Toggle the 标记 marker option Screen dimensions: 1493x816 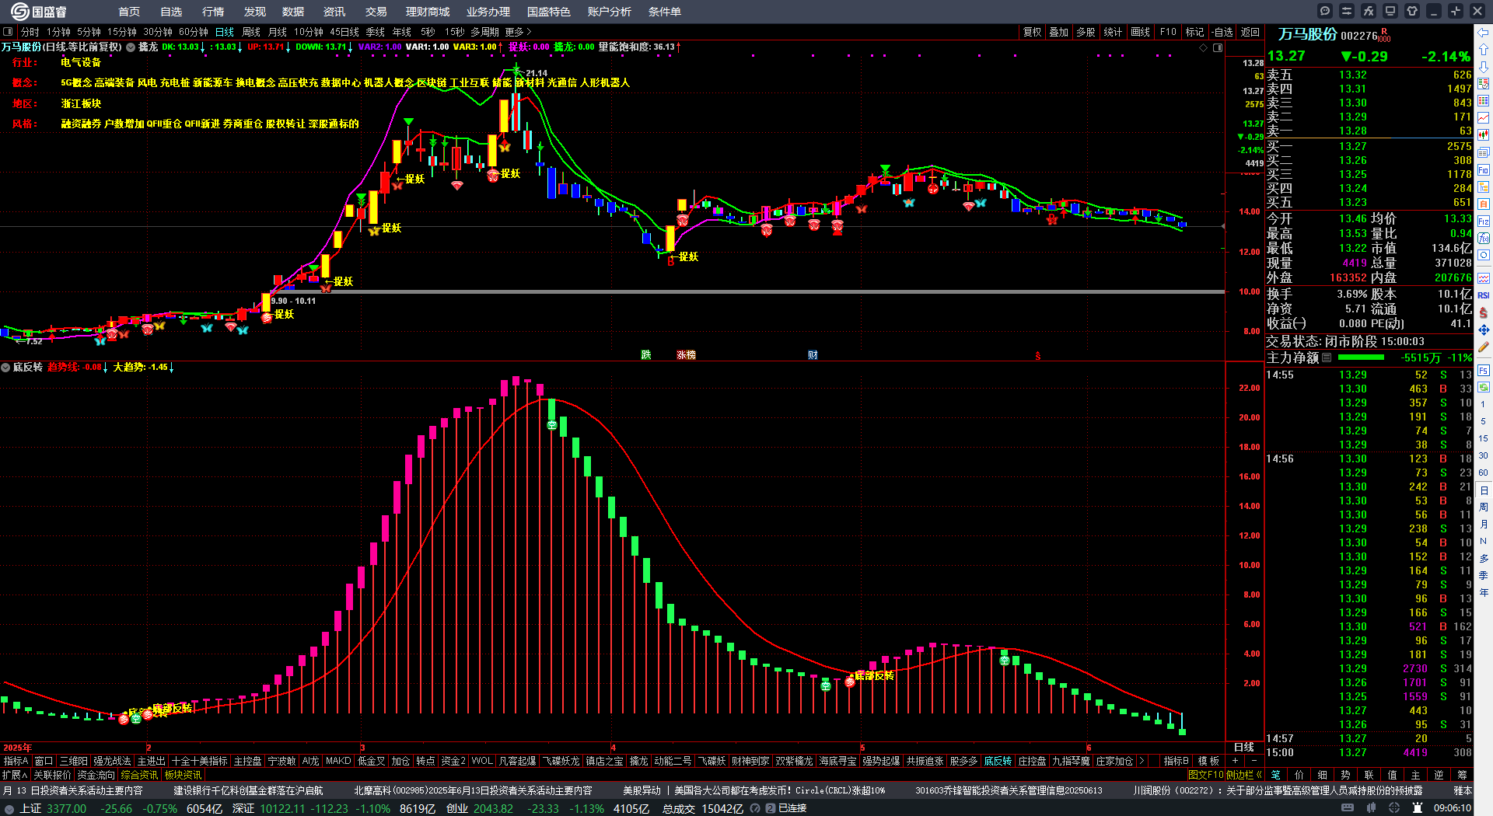(x=1194, y=32)
